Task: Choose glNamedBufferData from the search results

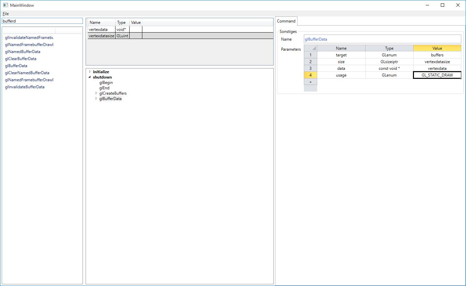Action: pyautogui.click(x=22, y=52)
